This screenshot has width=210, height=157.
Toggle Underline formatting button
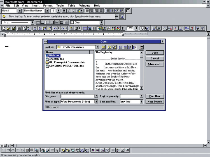pyautogui.click(x=73, y=11)
